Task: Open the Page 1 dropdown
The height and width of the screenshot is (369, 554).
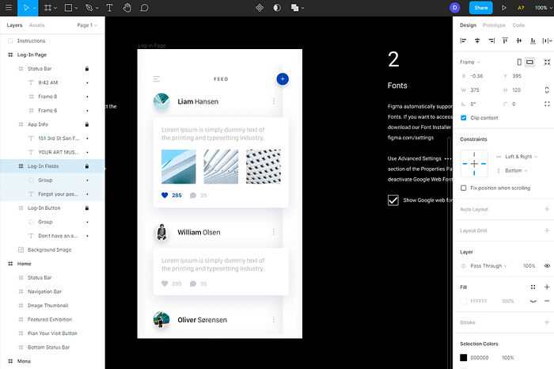Action: coord(87,25)
